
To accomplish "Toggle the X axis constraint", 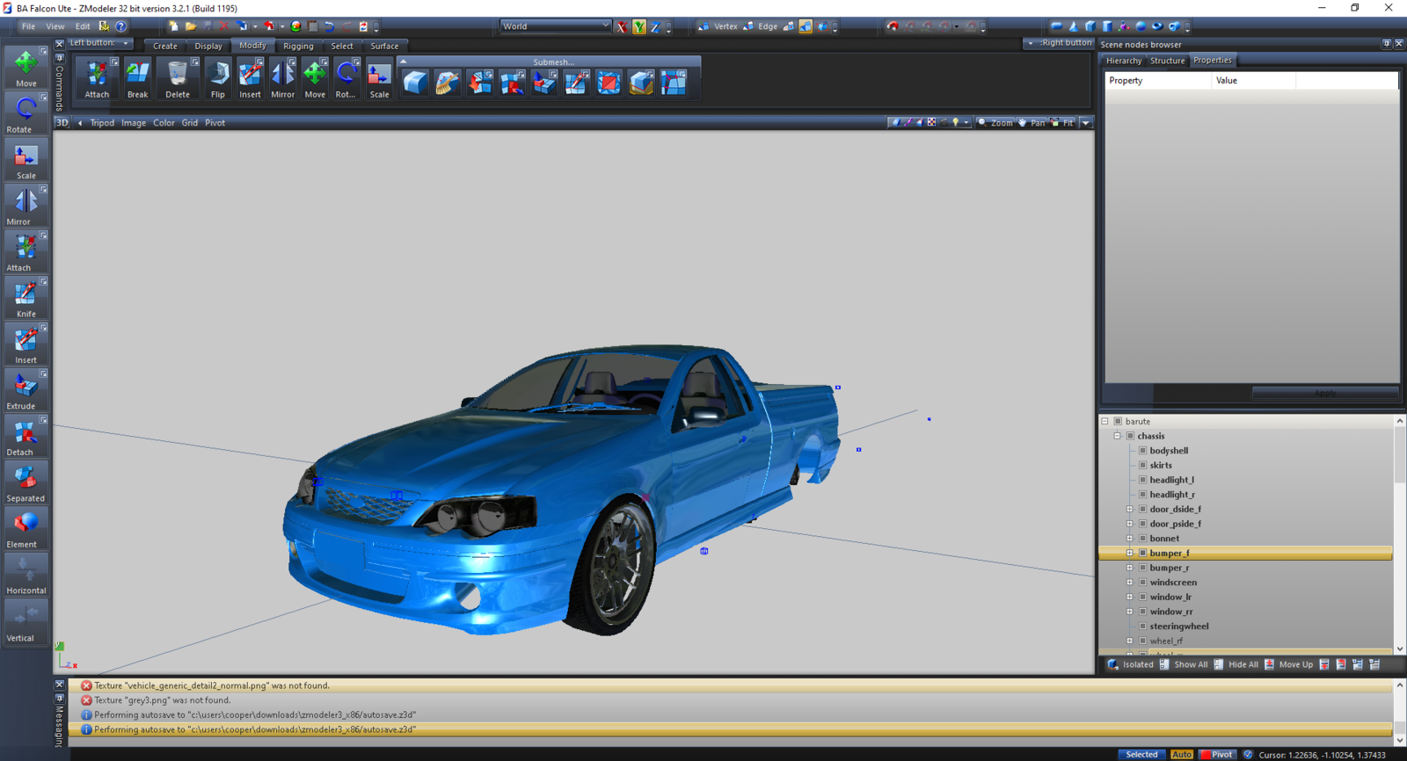I will click(x=622, y=27).
